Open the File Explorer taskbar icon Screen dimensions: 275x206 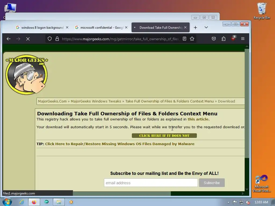(x=59, y=202)
